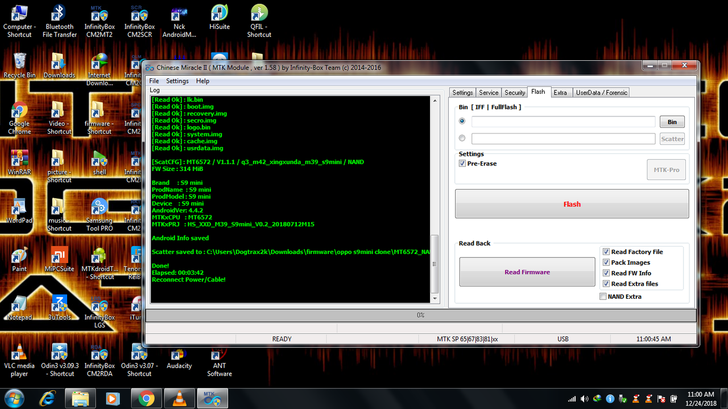This screenshot has height=409, width=728.
Task: Launch Audacity desktop icon
Action: click(179, 357)
